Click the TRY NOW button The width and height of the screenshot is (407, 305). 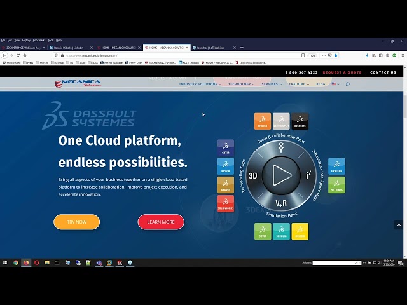76,222
